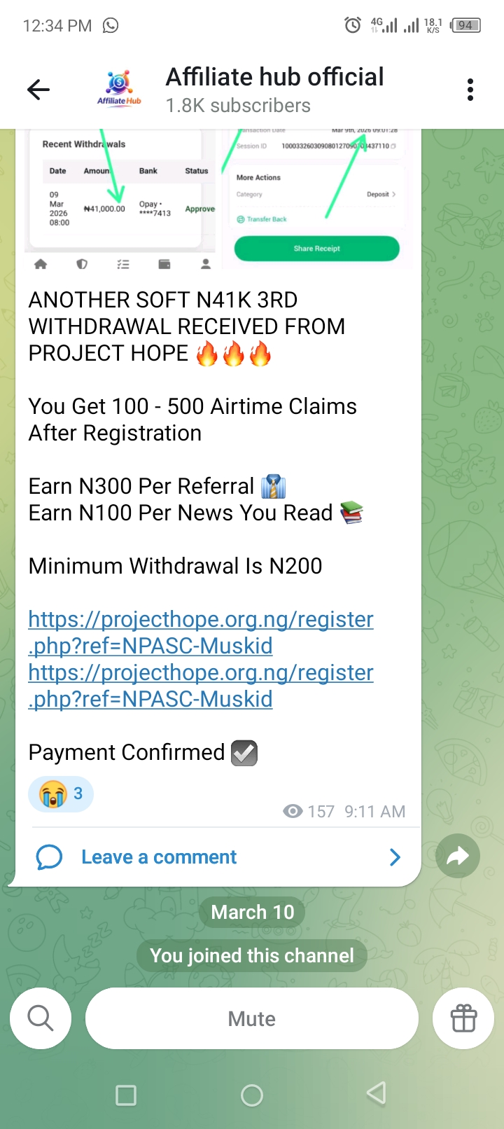Tap the comment bubble icon

pos(49,857)
